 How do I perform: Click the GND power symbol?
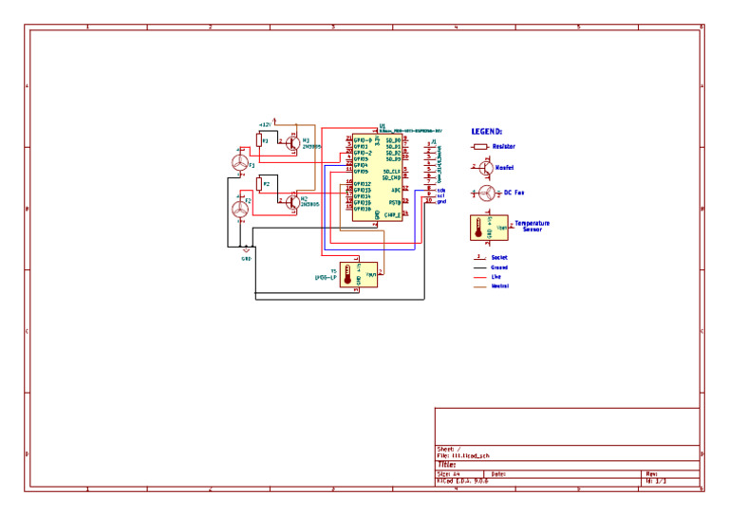247,251
